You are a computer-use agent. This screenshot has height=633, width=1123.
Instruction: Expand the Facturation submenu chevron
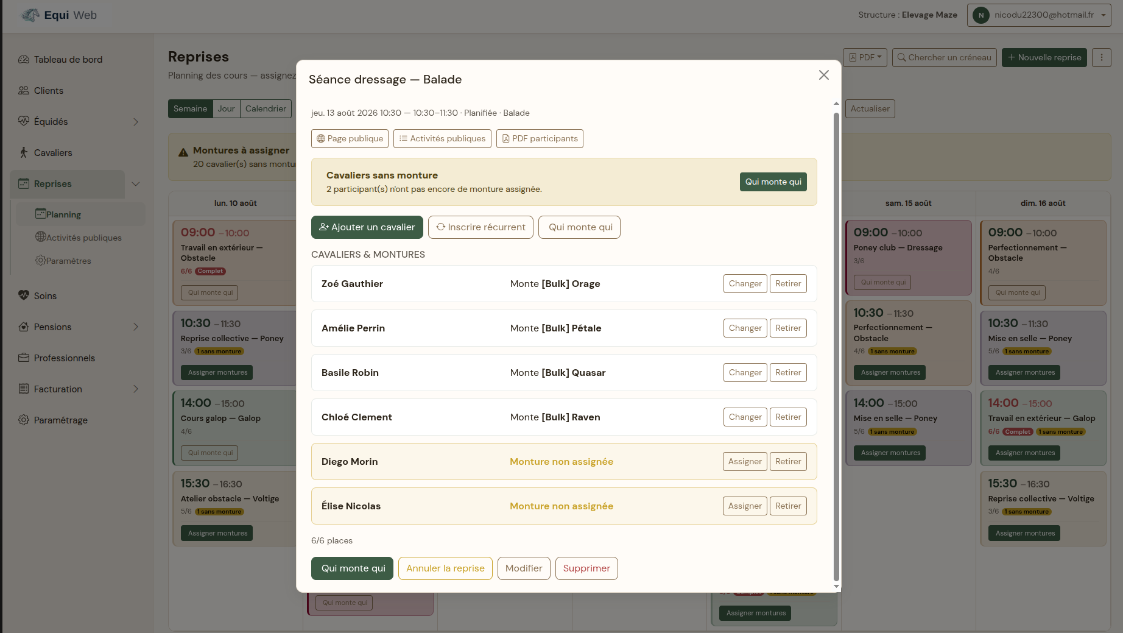pos(136,389)
